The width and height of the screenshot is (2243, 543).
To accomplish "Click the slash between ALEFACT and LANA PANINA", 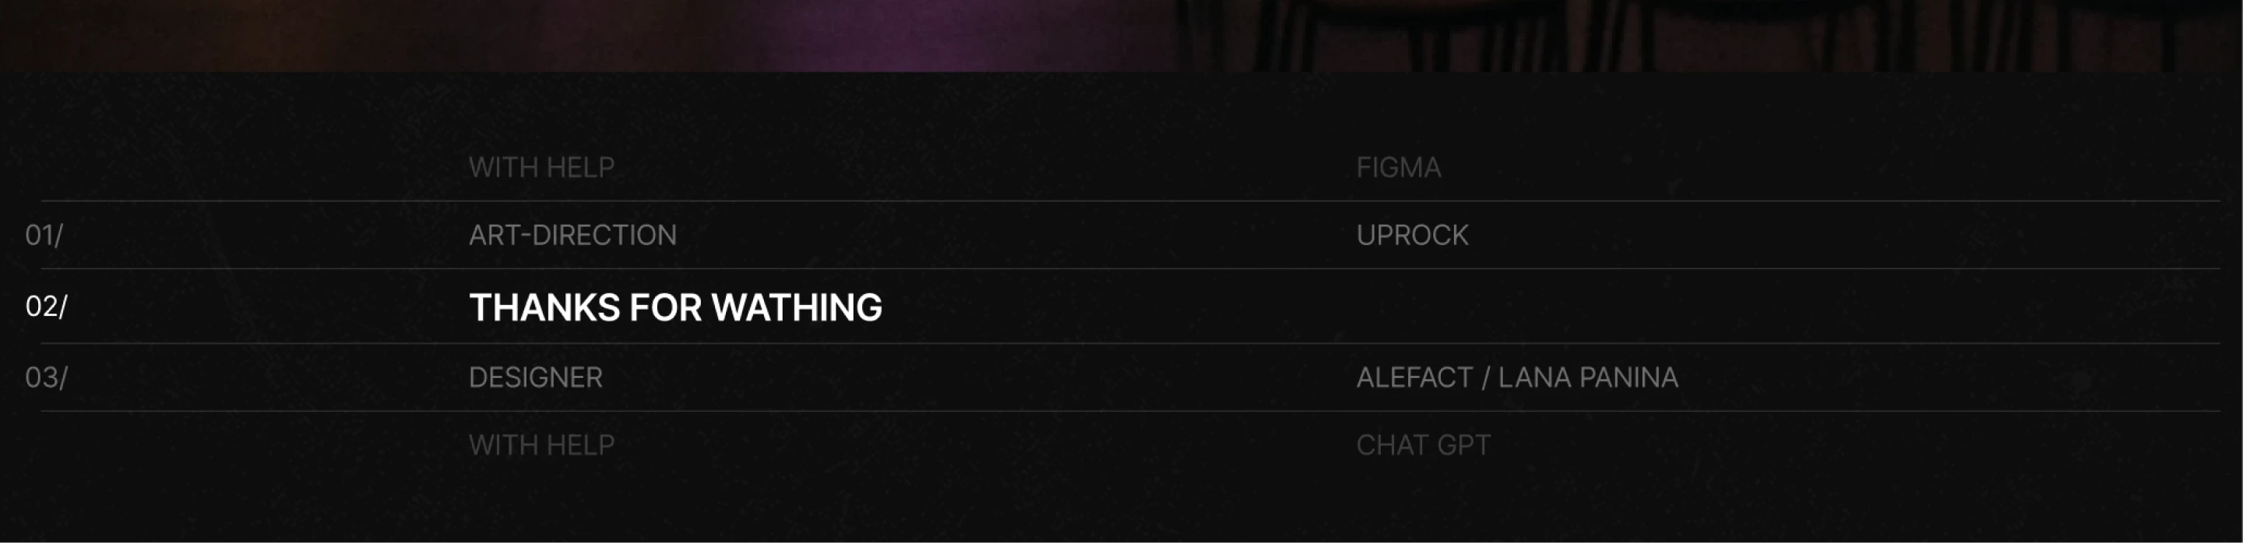I will tap(1485, 377).
